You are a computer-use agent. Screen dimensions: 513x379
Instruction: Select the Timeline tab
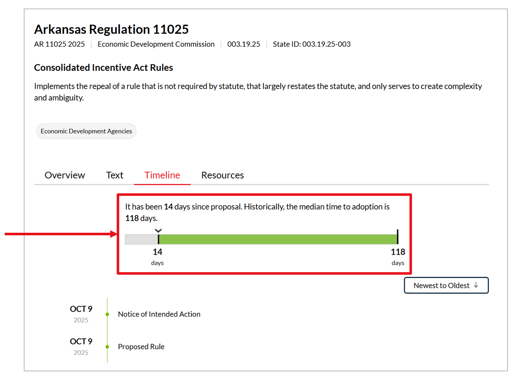(162, 175)
